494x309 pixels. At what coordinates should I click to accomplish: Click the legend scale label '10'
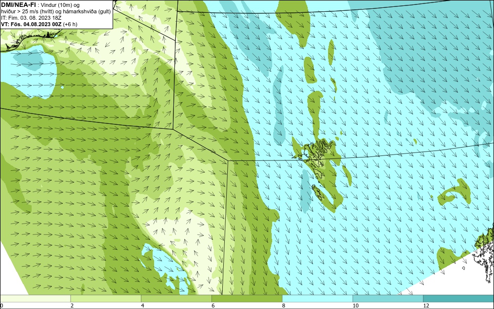pos(356,306)
